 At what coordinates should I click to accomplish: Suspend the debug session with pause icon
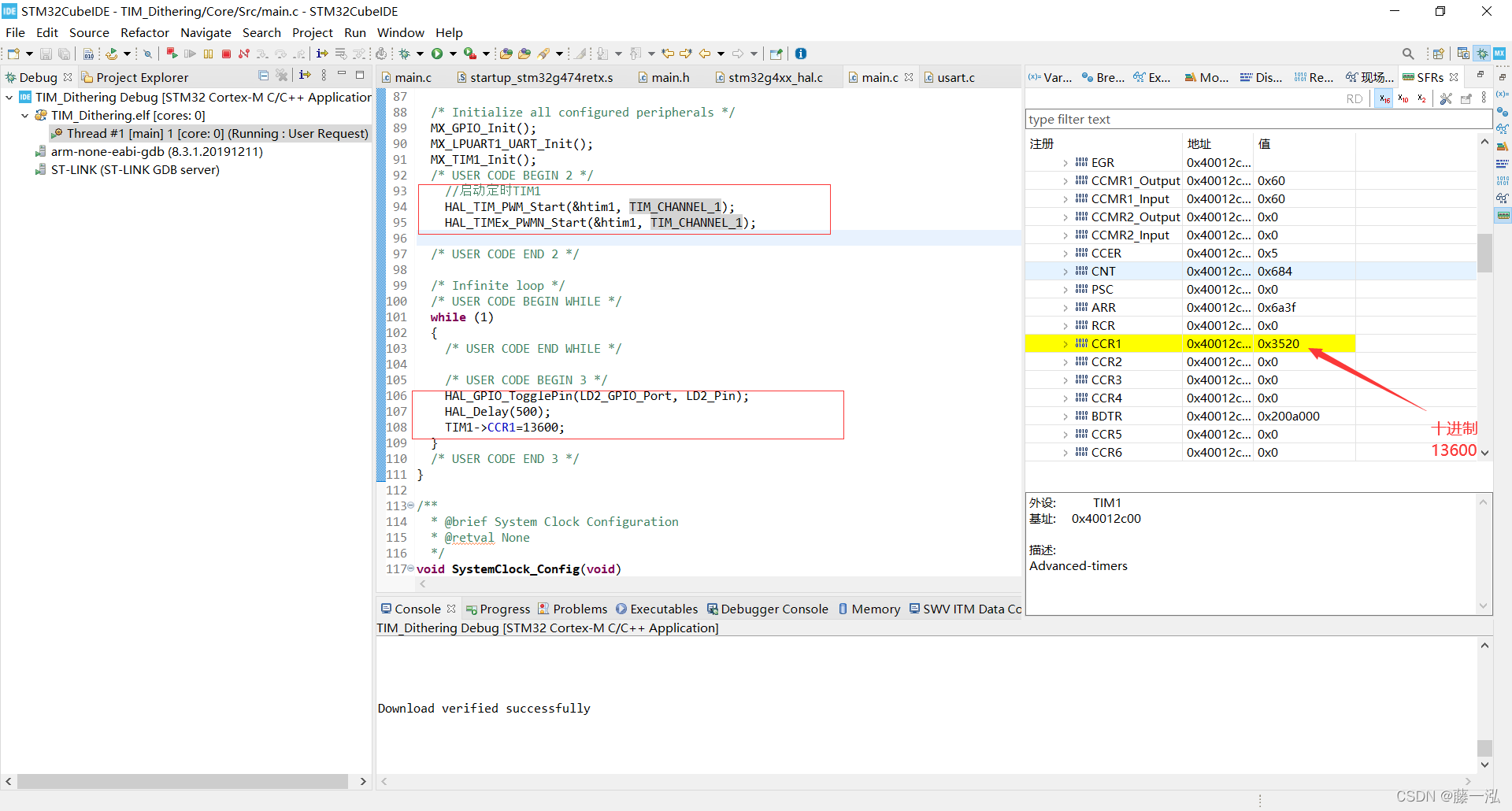coord(208,54)
